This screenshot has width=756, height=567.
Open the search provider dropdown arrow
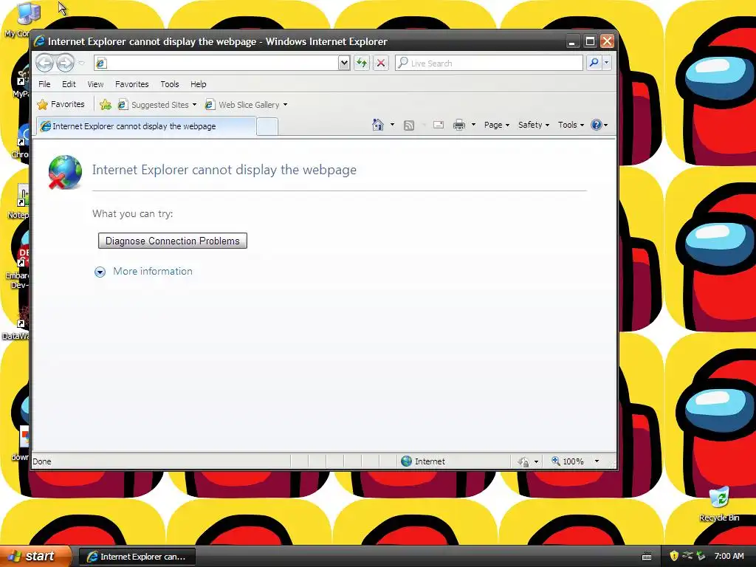pos(607,63)
